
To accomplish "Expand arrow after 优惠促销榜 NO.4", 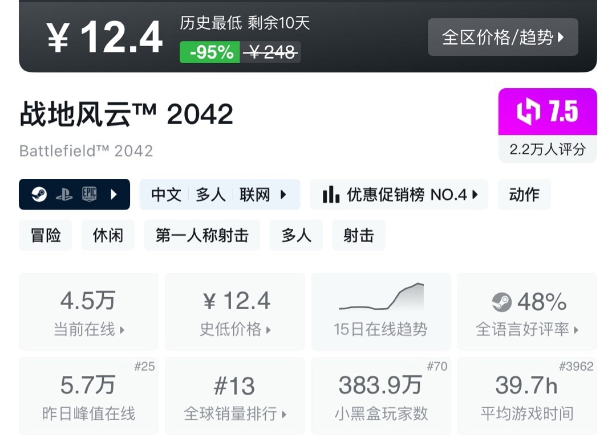I will 475,195.
